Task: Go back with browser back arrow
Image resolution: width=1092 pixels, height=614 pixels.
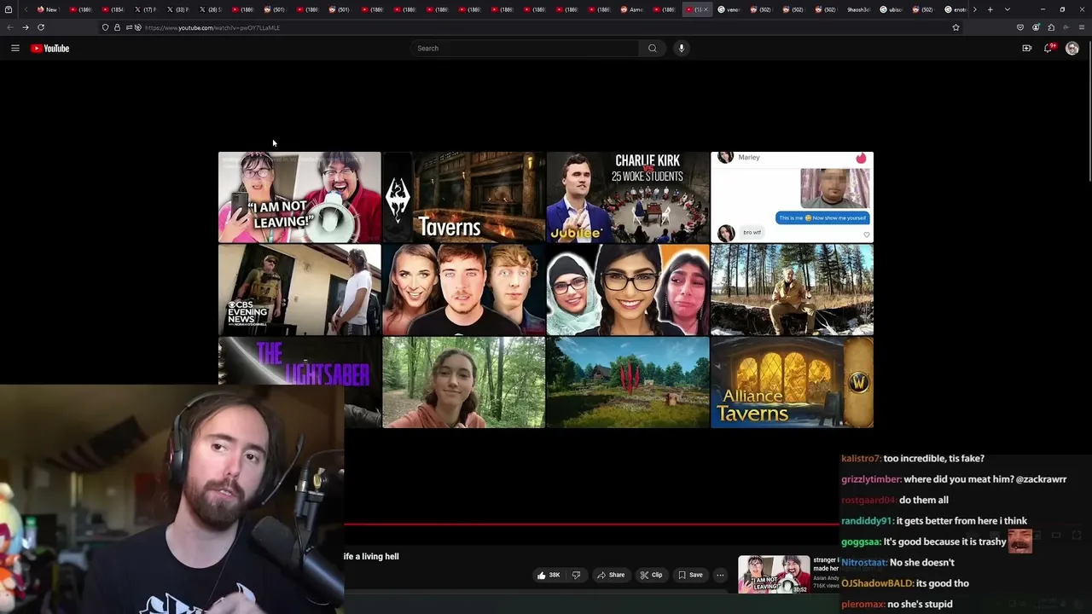Action: pyautogui.click(x=9, y=27)
